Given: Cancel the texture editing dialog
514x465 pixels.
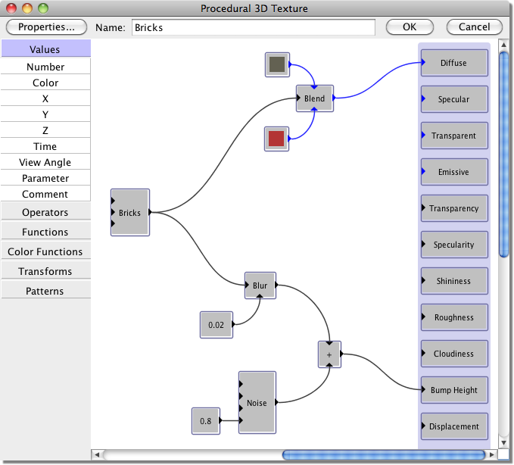Looking at the screenshot, I should point(474,27).
